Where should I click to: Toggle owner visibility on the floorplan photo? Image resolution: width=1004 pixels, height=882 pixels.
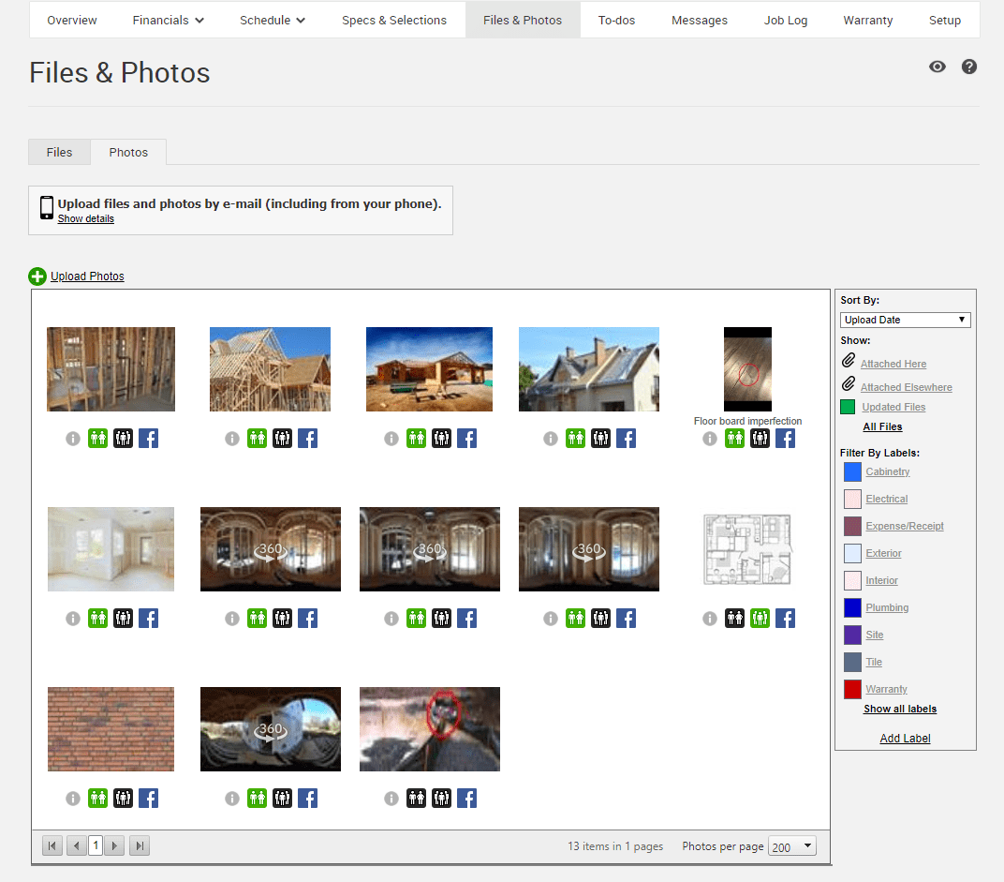pyautogui.click(x=734, y=618)
